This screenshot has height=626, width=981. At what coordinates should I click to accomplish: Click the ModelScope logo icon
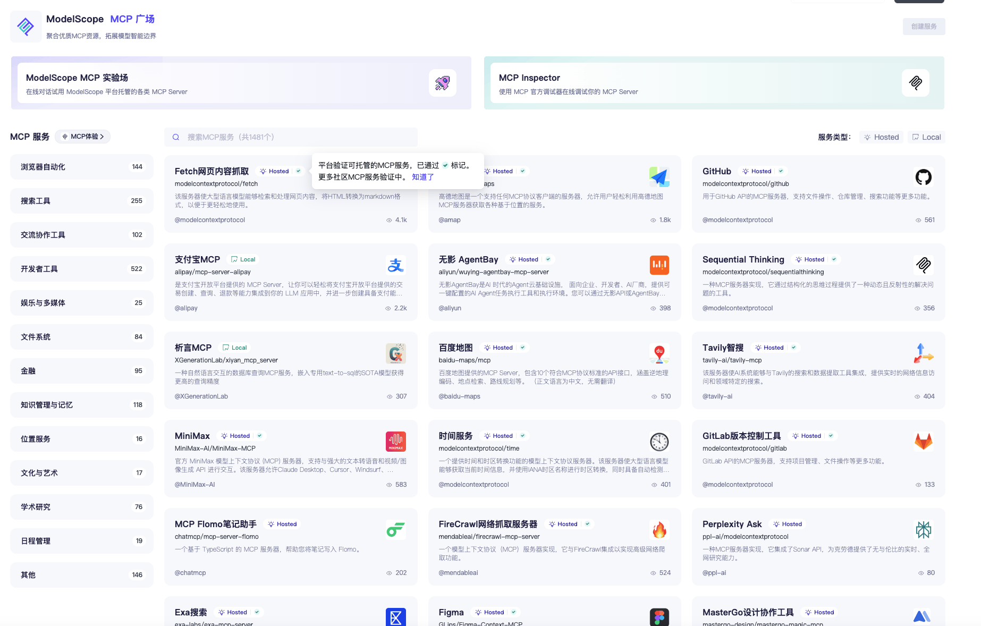(26, 26)
